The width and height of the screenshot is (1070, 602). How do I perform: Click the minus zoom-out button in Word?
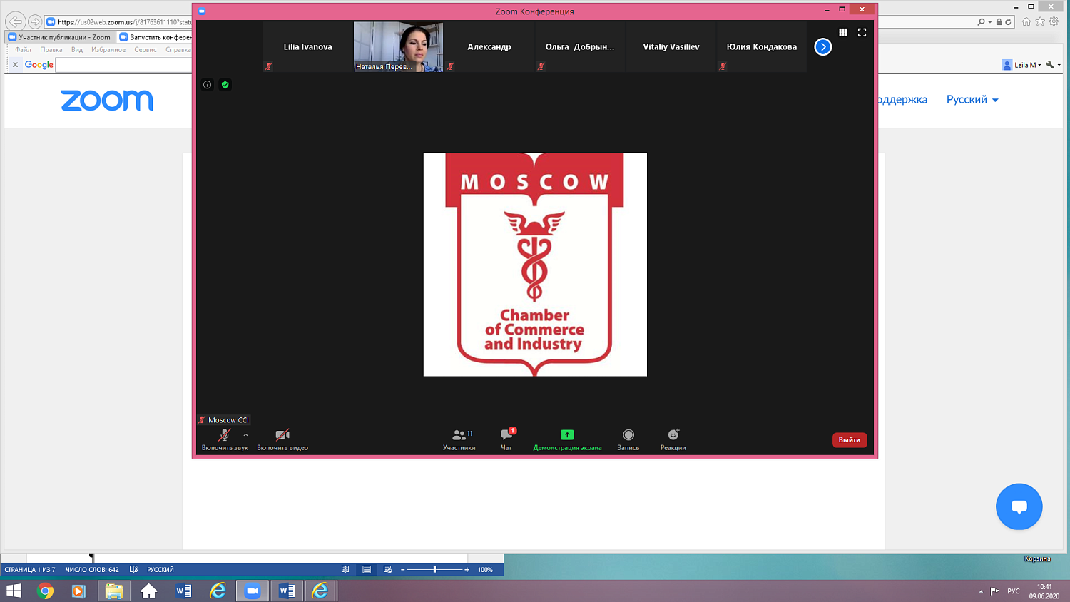(403, 570)
